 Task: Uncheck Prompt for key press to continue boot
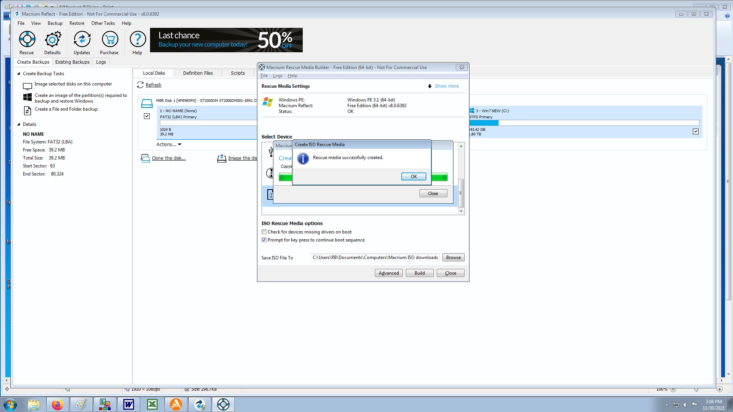click(x=264, y=240)
